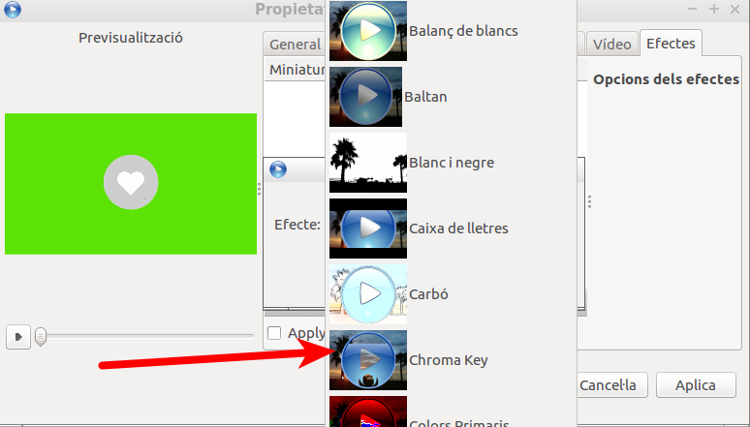750x427 pixels.
Task: Select the Chroma Key menu label
Action: pyautogui.click(x=449, y=360)
